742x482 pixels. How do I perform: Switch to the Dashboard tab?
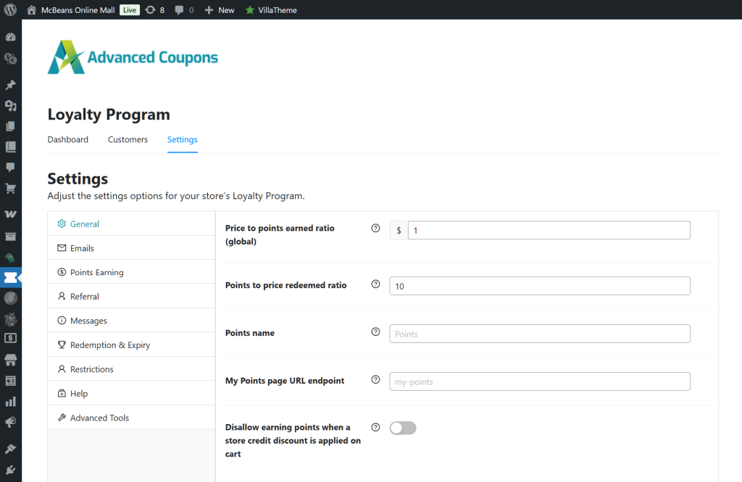point(67,139)
